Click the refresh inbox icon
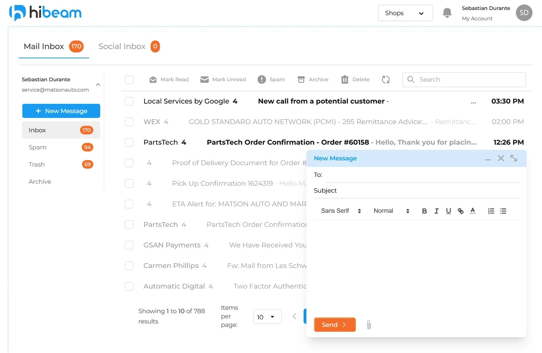The image size is (542, 353). tap(386, 80)
